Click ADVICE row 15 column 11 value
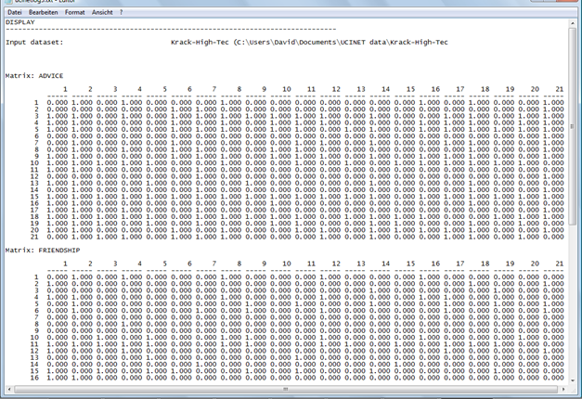 (x=305, y=197)
